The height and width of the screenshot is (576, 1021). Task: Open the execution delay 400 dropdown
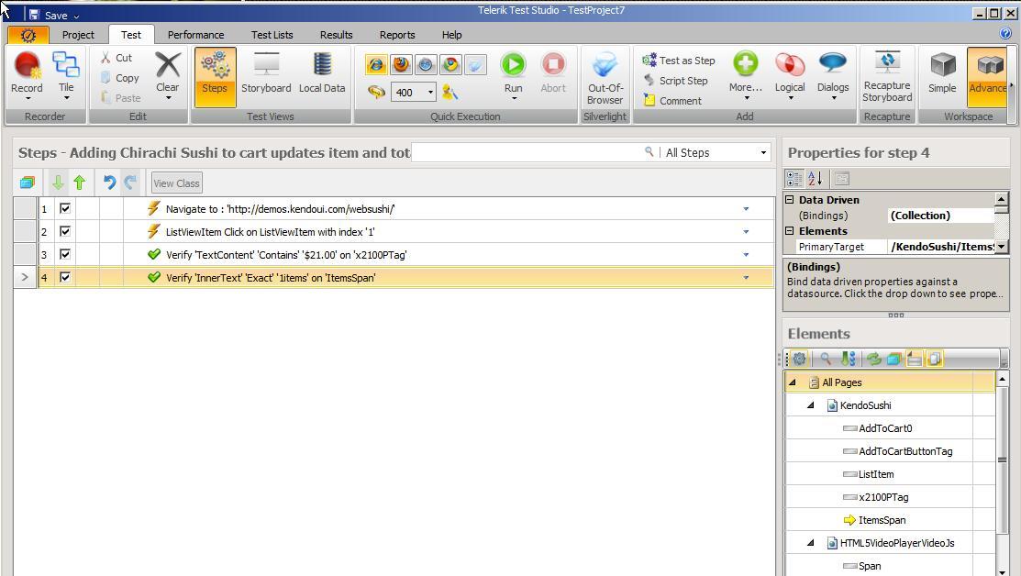coord(430,93)
